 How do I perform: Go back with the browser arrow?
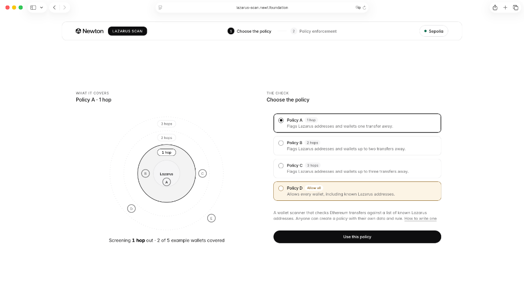(54, 7)
